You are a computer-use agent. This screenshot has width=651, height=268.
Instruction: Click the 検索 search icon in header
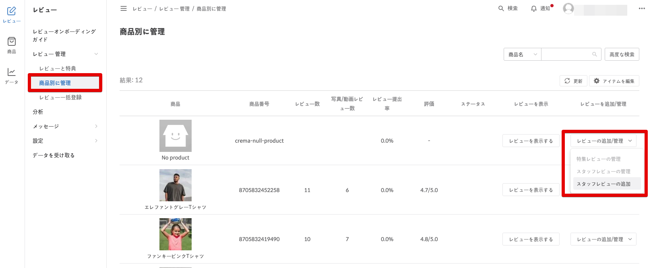coord(501,8)
